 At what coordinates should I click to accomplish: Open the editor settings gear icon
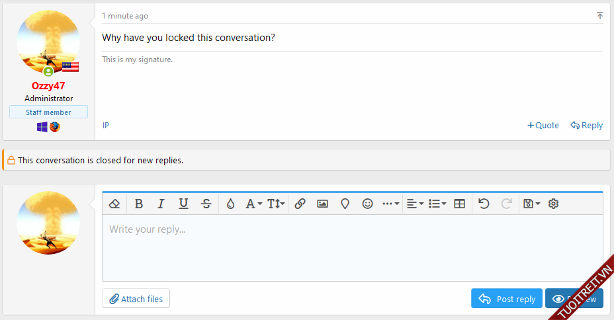554,204
